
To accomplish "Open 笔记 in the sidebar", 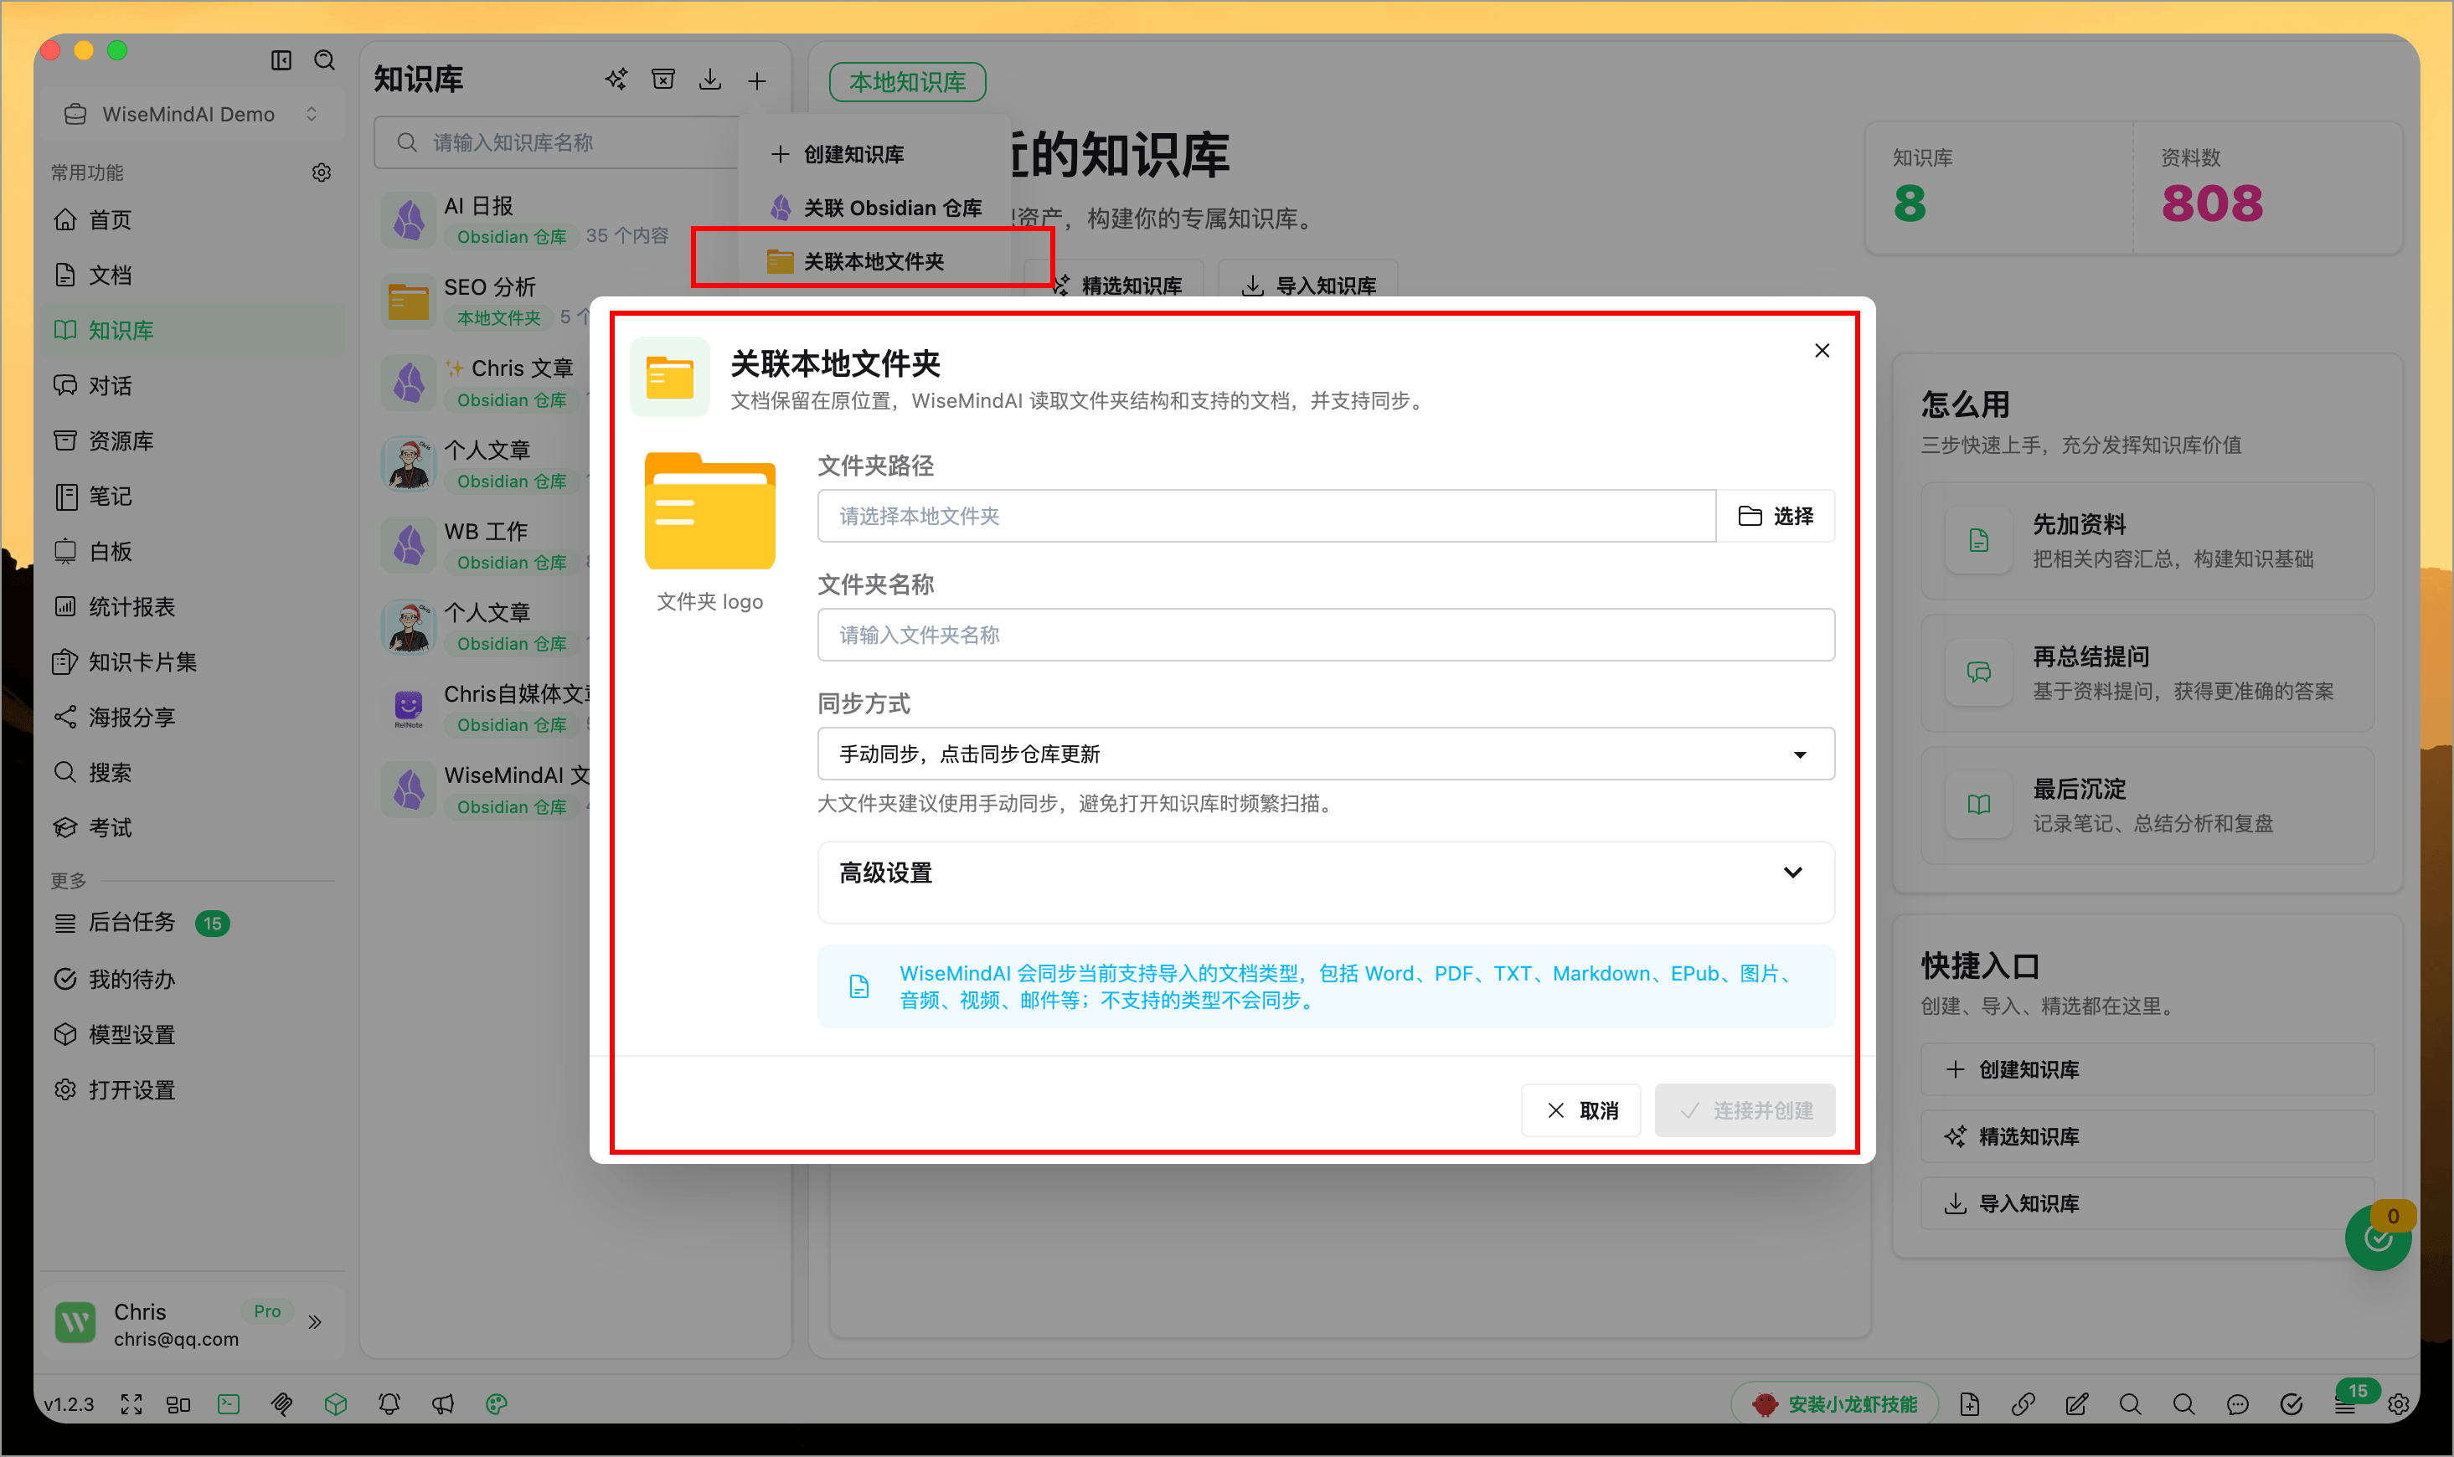I will coord(193,497).
